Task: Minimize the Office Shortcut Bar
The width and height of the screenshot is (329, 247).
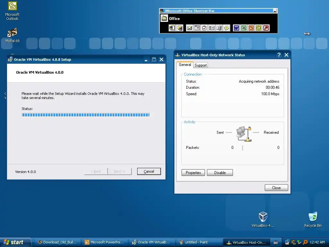Action: click(x=275, y=11)
